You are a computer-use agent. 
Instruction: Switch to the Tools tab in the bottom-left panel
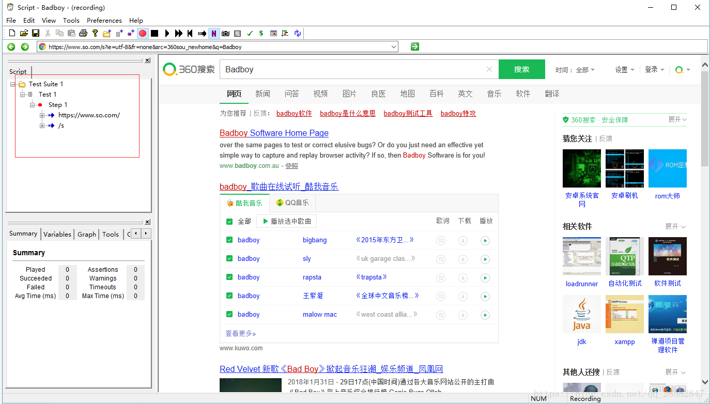[x=111, y=234]
